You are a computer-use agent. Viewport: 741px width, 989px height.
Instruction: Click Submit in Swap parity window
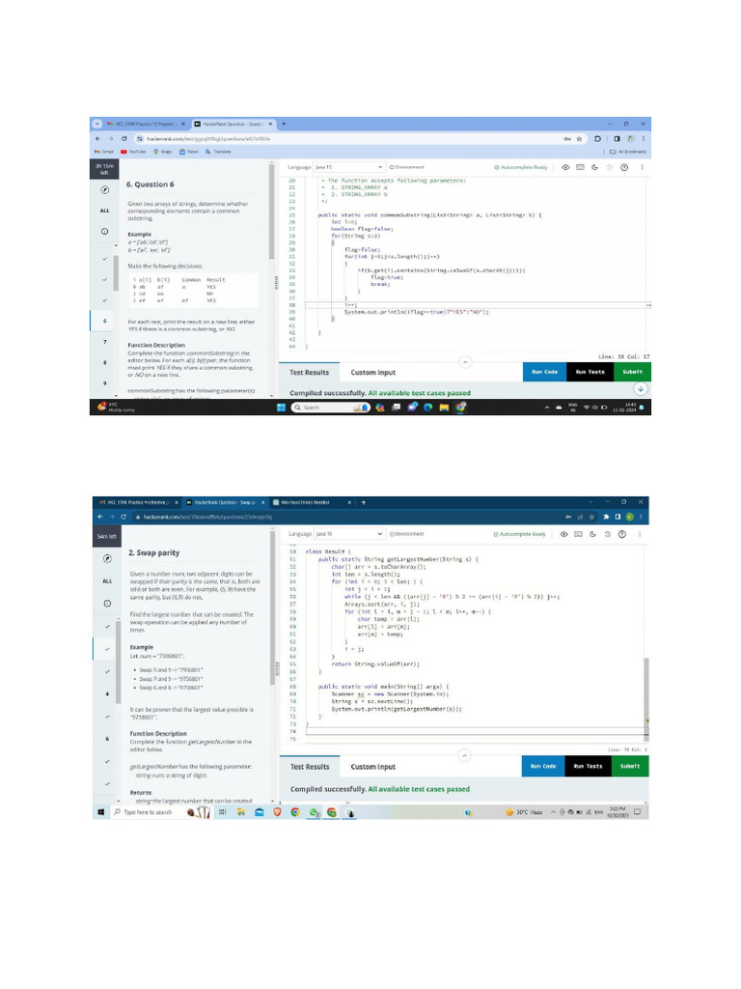point(630,766)
